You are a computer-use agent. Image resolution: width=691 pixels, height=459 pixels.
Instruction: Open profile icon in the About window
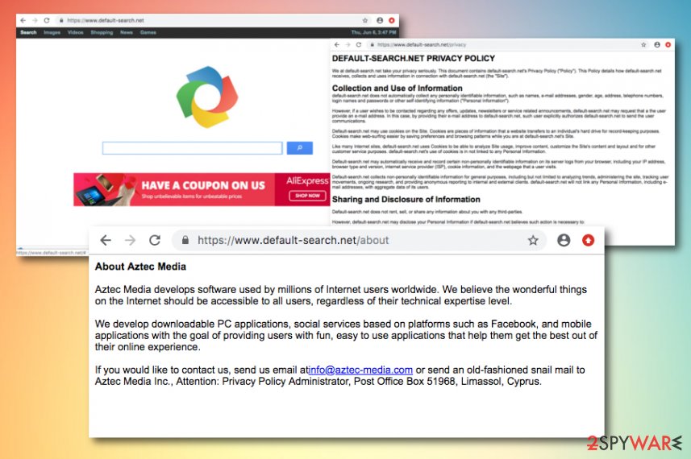564,240
